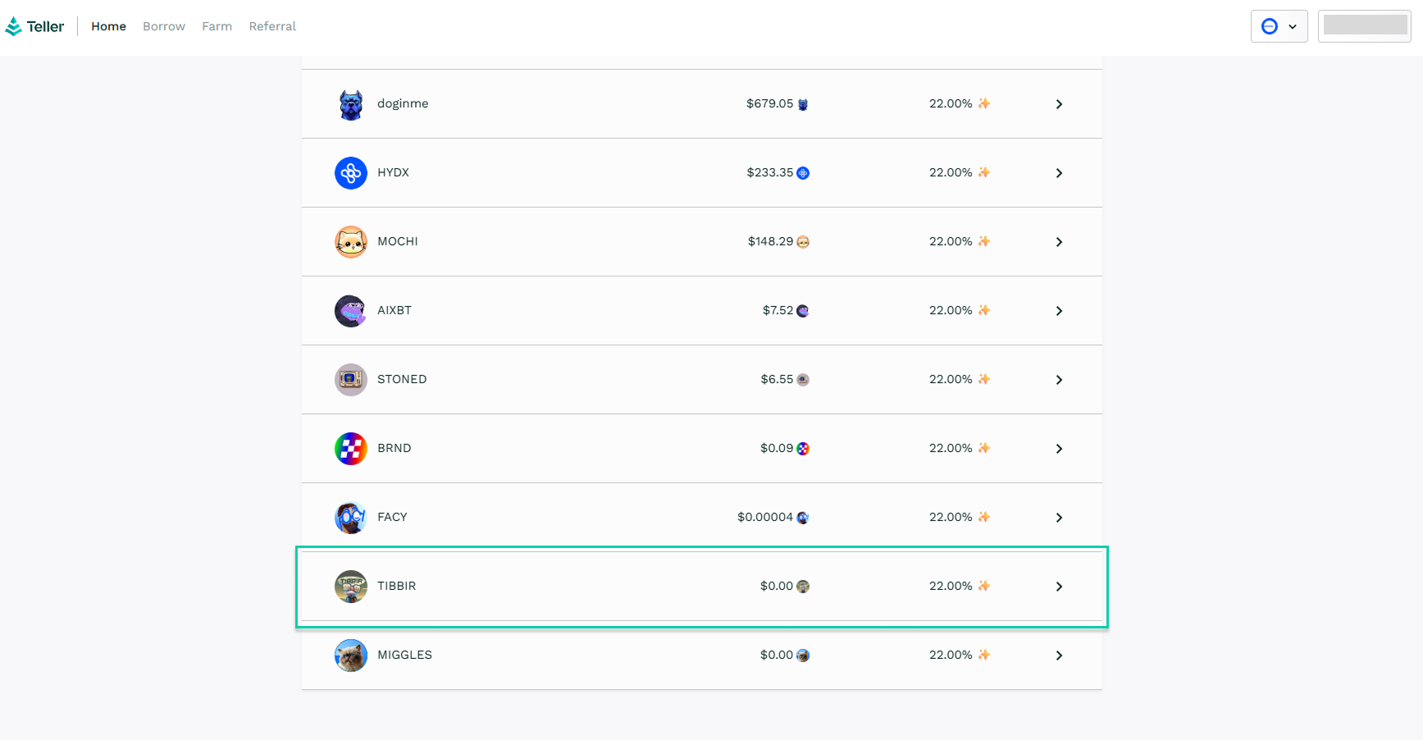Select the Home navigation link

[108, 26]
